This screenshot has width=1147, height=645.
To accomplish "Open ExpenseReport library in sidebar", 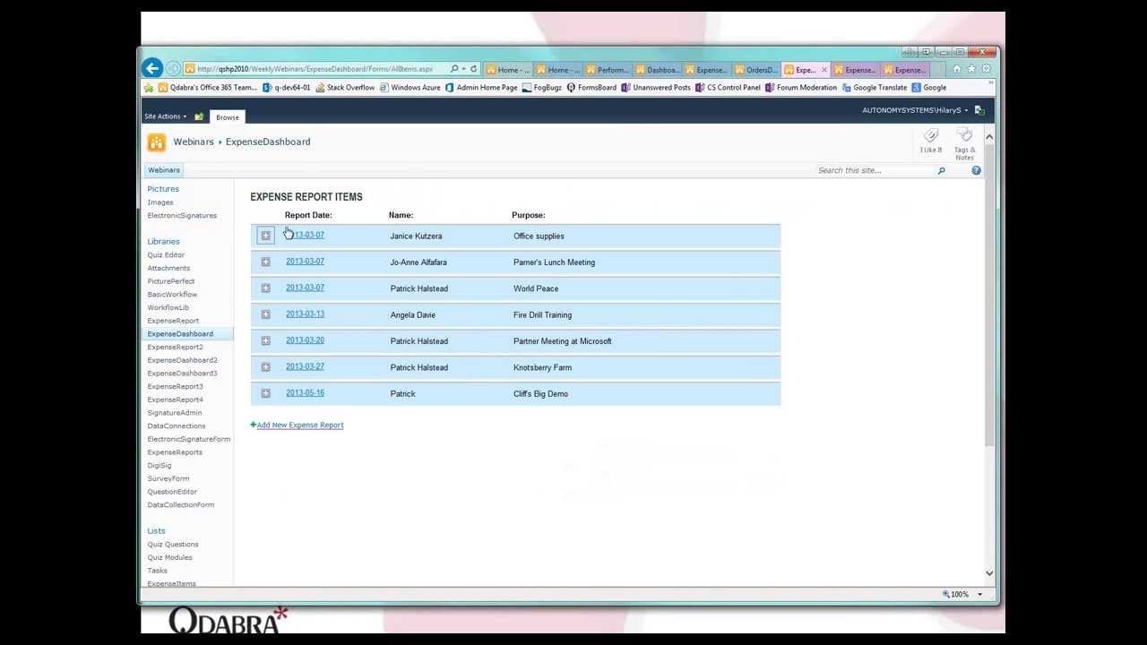I will (x=173, y=321).
